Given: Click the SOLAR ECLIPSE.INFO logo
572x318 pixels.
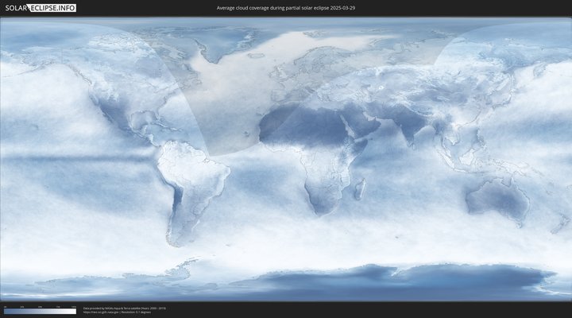Looking at the screenshot, I should click(x=41, y=8).
